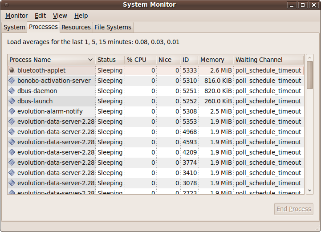Sort by Process Name column header
The width and height of the screenshot is (321, 232).
pos(51,60)
